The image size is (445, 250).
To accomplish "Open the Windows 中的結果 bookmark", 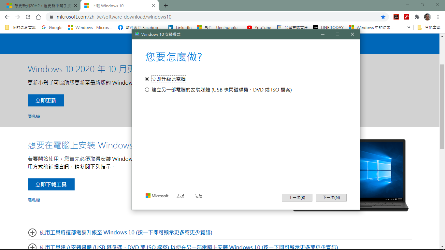I will 371,28.
